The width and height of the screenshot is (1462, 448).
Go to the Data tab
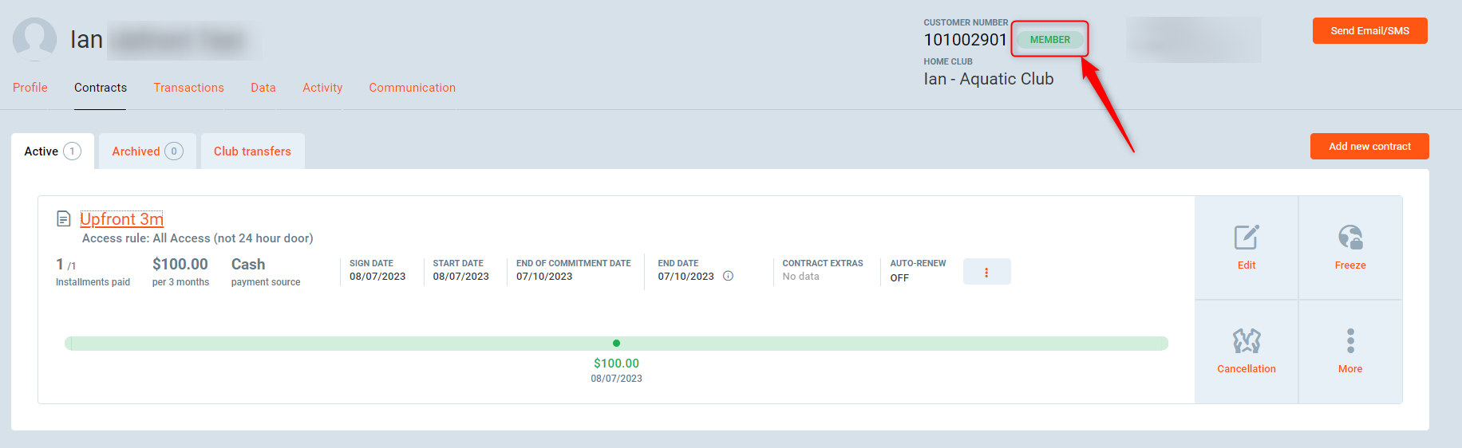[263, 88]
